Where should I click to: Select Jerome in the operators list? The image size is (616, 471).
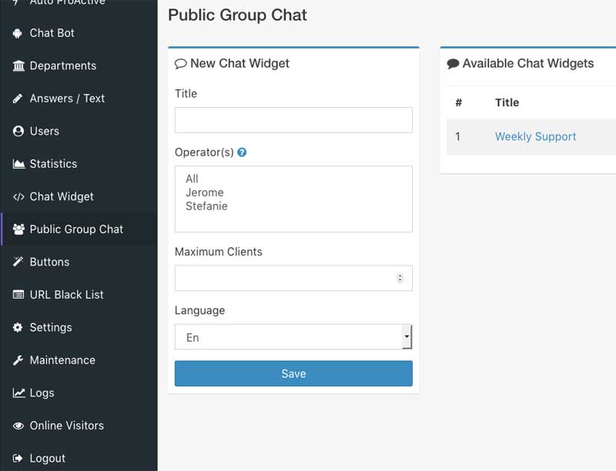click(x=204, y=192)
